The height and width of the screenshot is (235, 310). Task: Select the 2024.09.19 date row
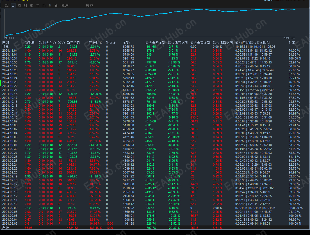click(10, 176)
